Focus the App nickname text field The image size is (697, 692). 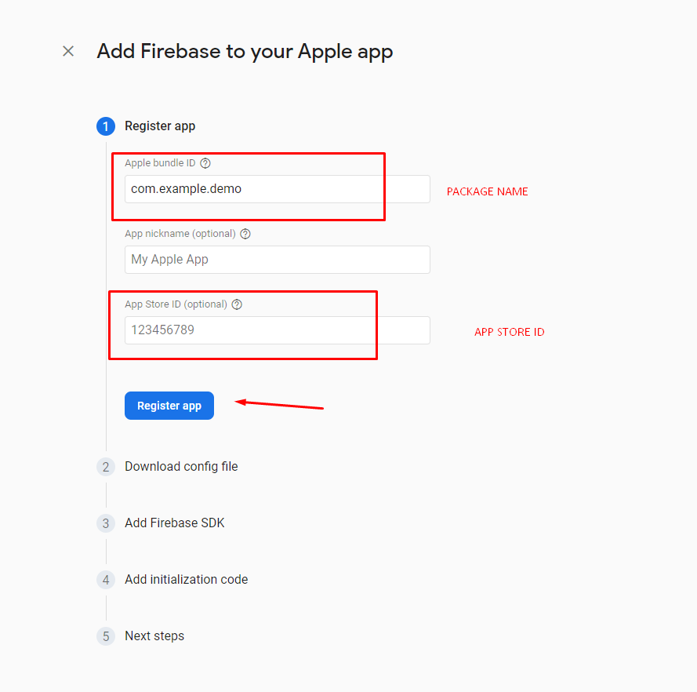(277, 260)
